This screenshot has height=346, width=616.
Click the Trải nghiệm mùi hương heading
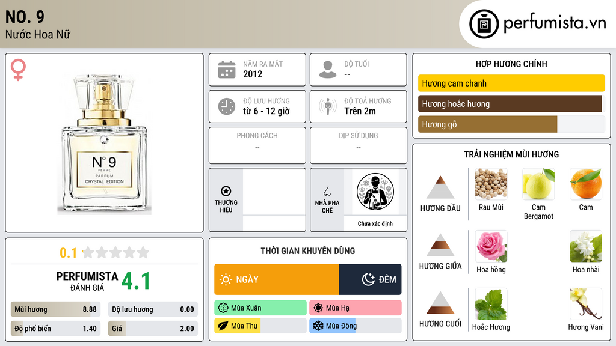(511, 154)
